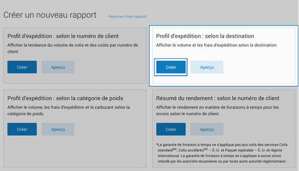Click the highlighted Créer button for destination report
The width and height of the screenshot is (299, 171).
pos(171,67)
